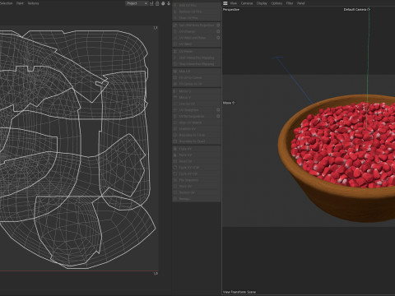Click the round globe icon in UV toolbar
The image size is (395, 296).
pos(163,3)
